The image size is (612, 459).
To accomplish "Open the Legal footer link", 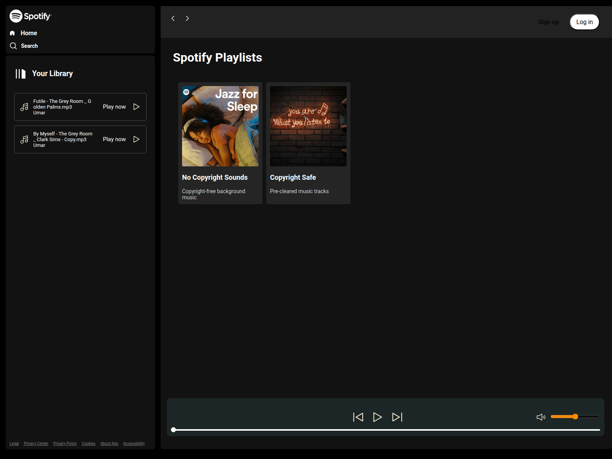I will (14, 444).
